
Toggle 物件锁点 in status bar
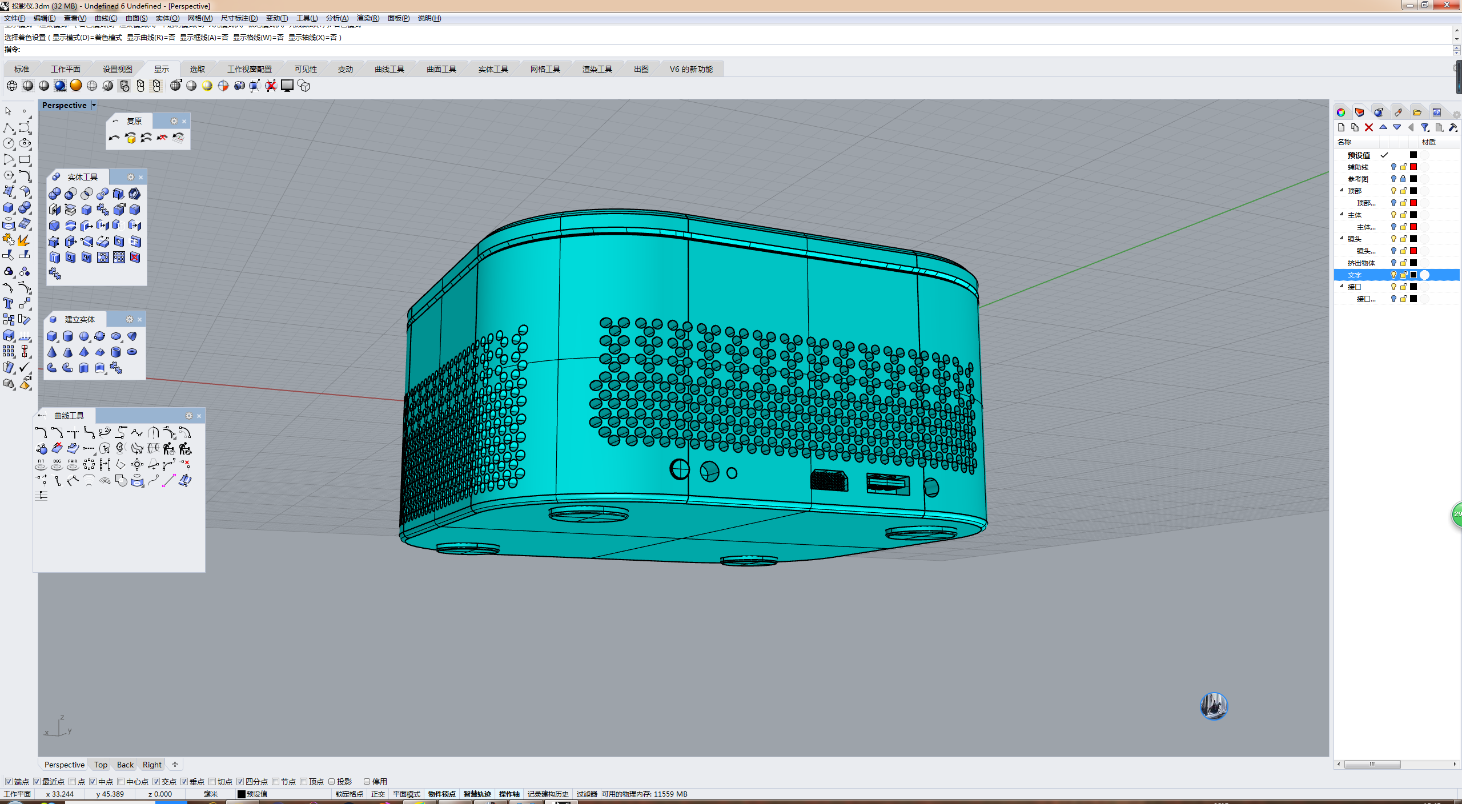[441, 794]
